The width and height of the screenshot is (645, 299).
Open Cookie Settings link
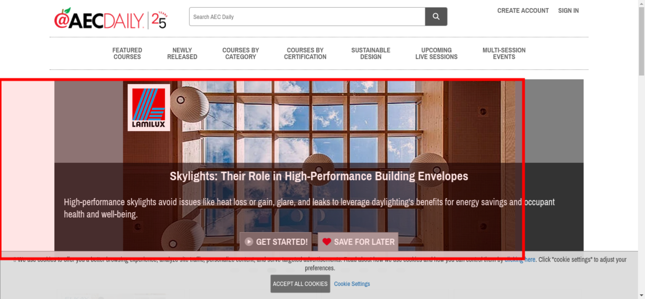(352, 284)
